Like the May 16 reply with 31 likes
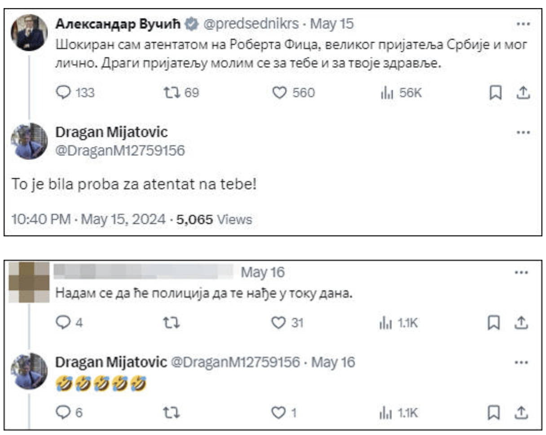The height and width of the screenshot is (435, 546). pyautogui.click(x=280, y=323)
